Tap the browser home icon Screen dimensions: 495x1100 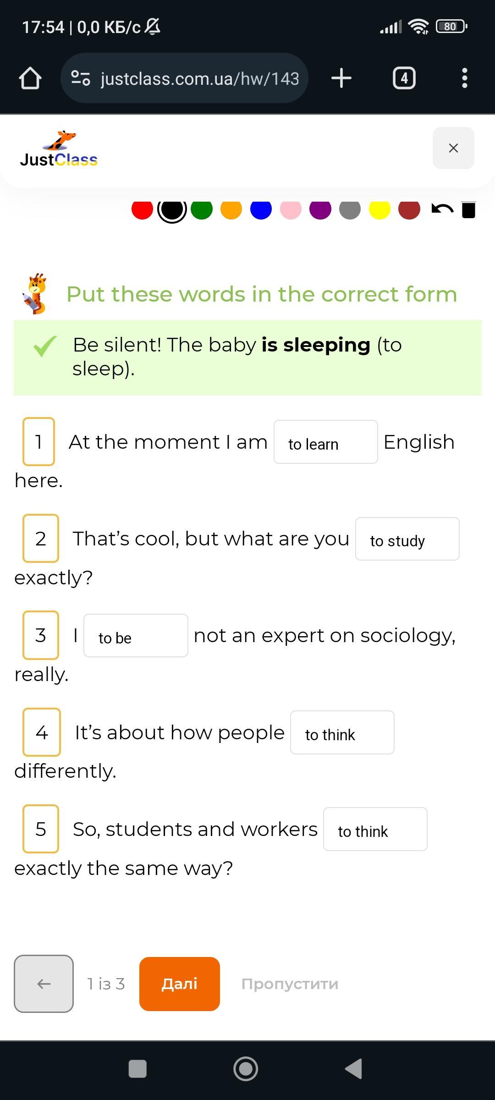(x=30, y=78)
